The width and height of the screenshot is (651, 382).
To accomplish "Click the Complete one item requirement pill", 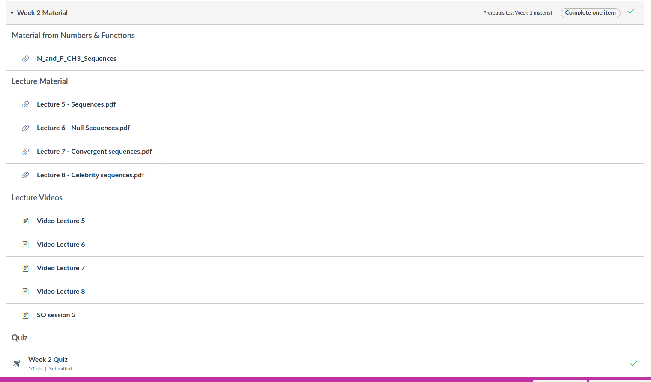I will (x=590, y=13).
